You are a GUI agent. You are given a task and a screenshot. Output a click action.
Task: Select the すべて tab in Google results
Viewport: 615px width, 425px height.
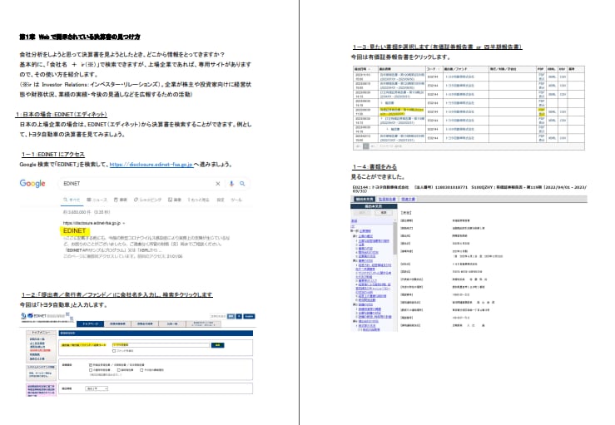(72, 200)
